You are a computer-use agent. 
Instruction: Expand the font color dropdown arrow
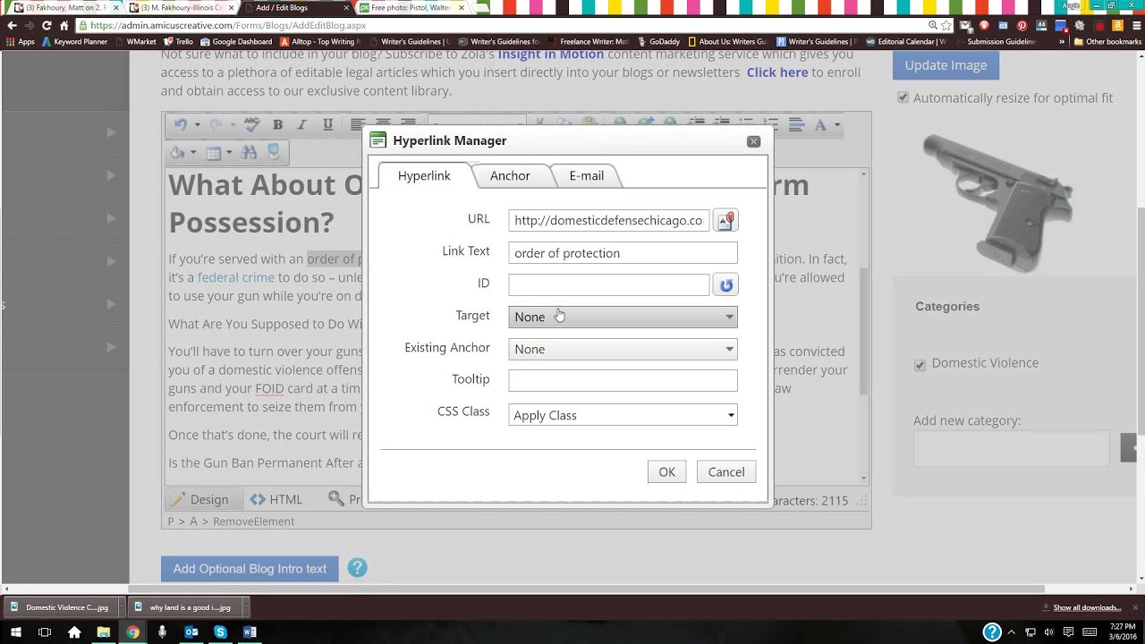(837, 125)
